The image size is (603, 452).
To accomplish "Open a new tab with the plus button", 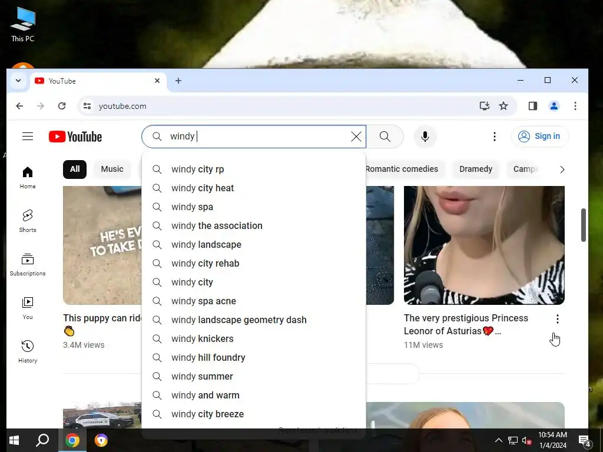I will [178, 81].
